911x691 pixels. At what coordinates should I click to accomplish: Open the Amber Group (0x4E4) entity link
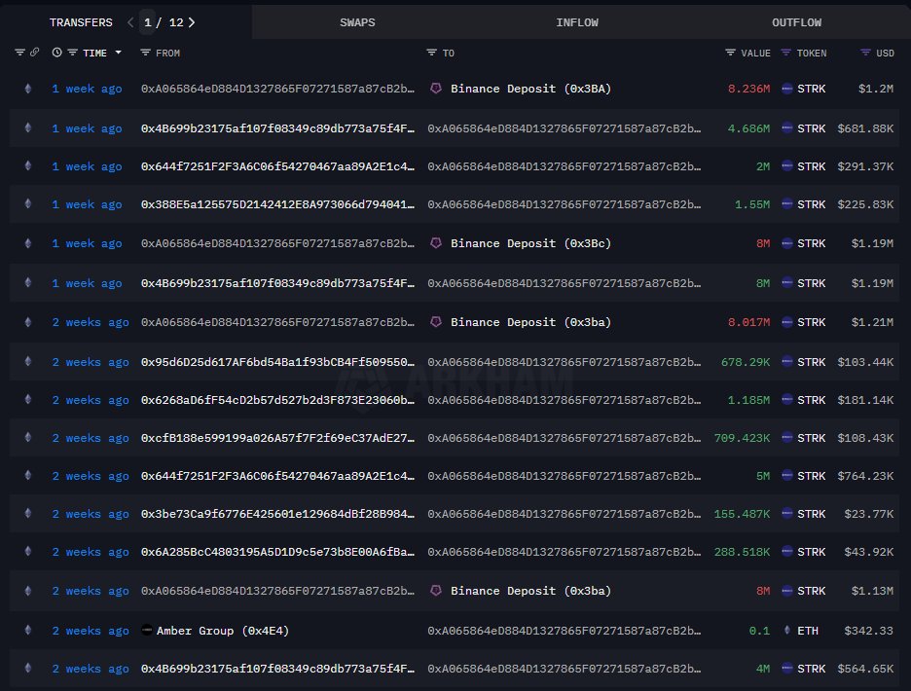click(223, 630)
